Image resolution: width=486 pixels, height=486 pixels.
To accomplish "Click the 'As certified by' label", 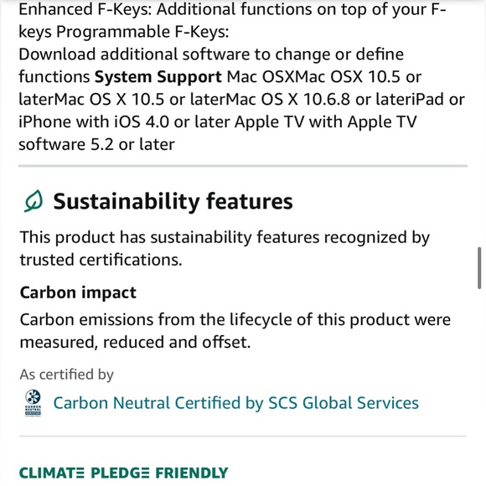I will (x=67, y=375).
